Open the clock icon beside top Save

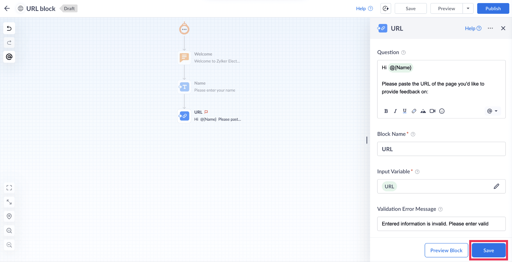[386, 8]
